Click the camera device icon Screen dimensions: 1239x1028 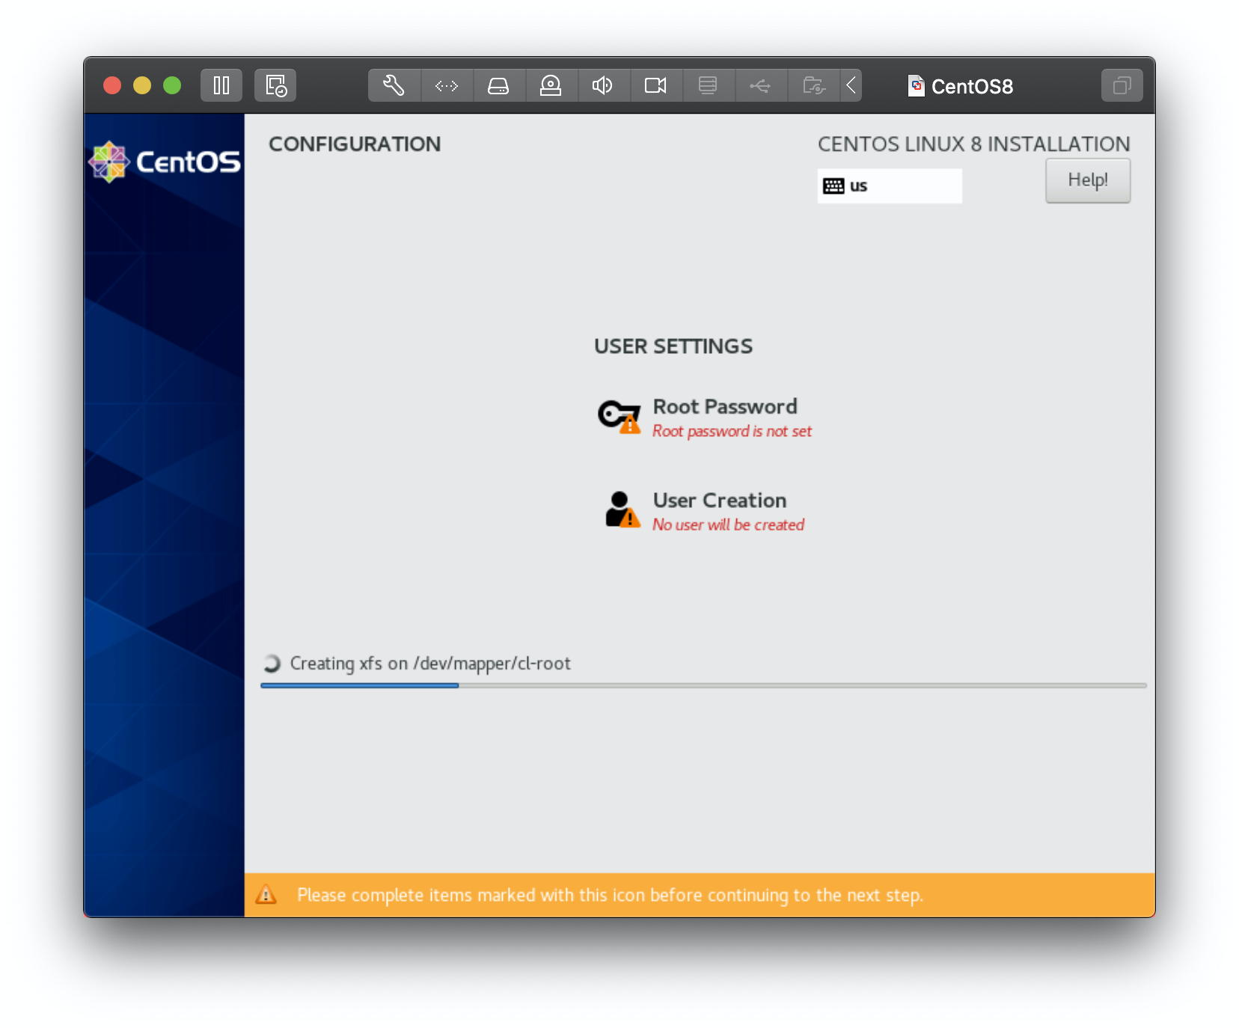point(655,85)
